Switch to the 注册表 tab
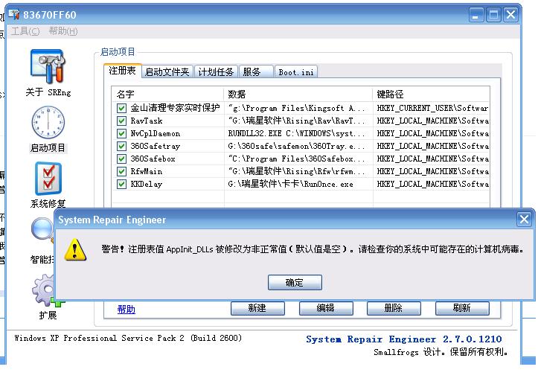This screenshot has height=390, width=538. [x=123, y=71]
